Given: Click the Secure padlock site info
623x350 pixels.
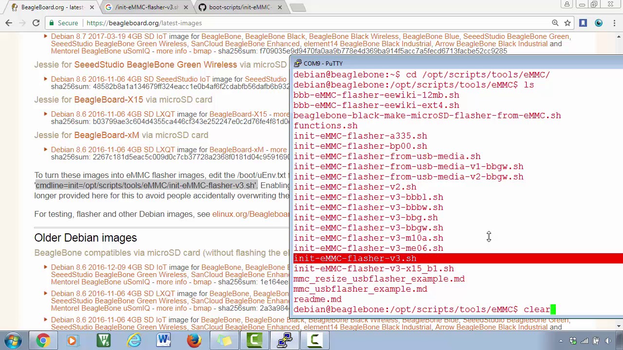Looking at the screenshot, I should (64, 23).
